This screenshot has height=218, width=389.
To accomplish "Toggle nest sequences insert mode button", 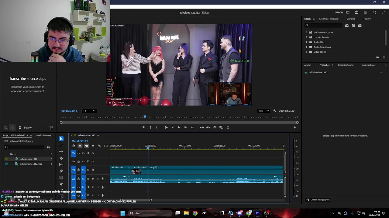I will tap(74, 146).
